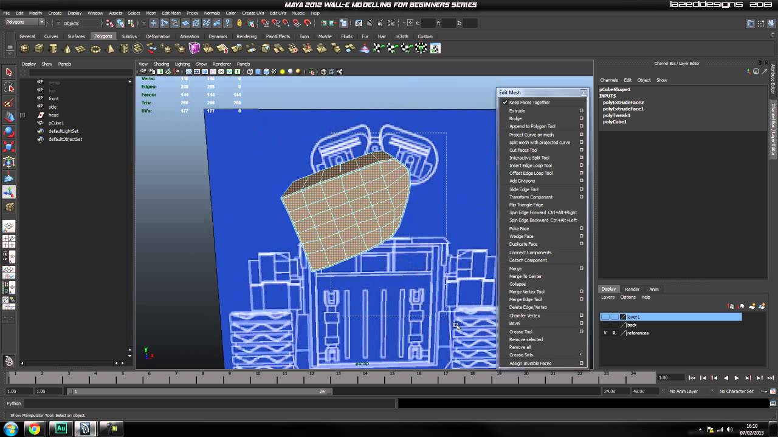
Task: Go to start of playback range
Action: [x=692, y=378]
